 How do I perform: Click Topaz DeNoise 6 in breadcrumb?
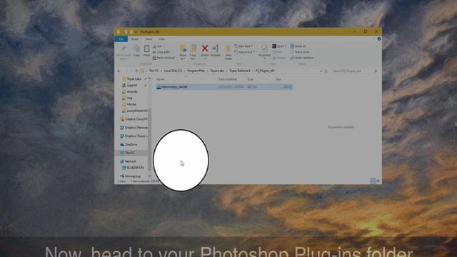[240, 71]
